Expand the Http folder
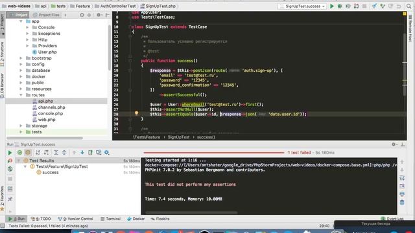415x233 pixels. (x=27, y=39)
